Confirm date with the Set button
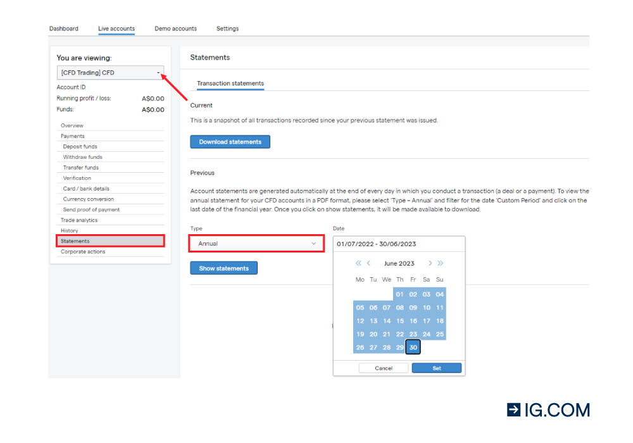633x443 pixels. tap(436, 368)
